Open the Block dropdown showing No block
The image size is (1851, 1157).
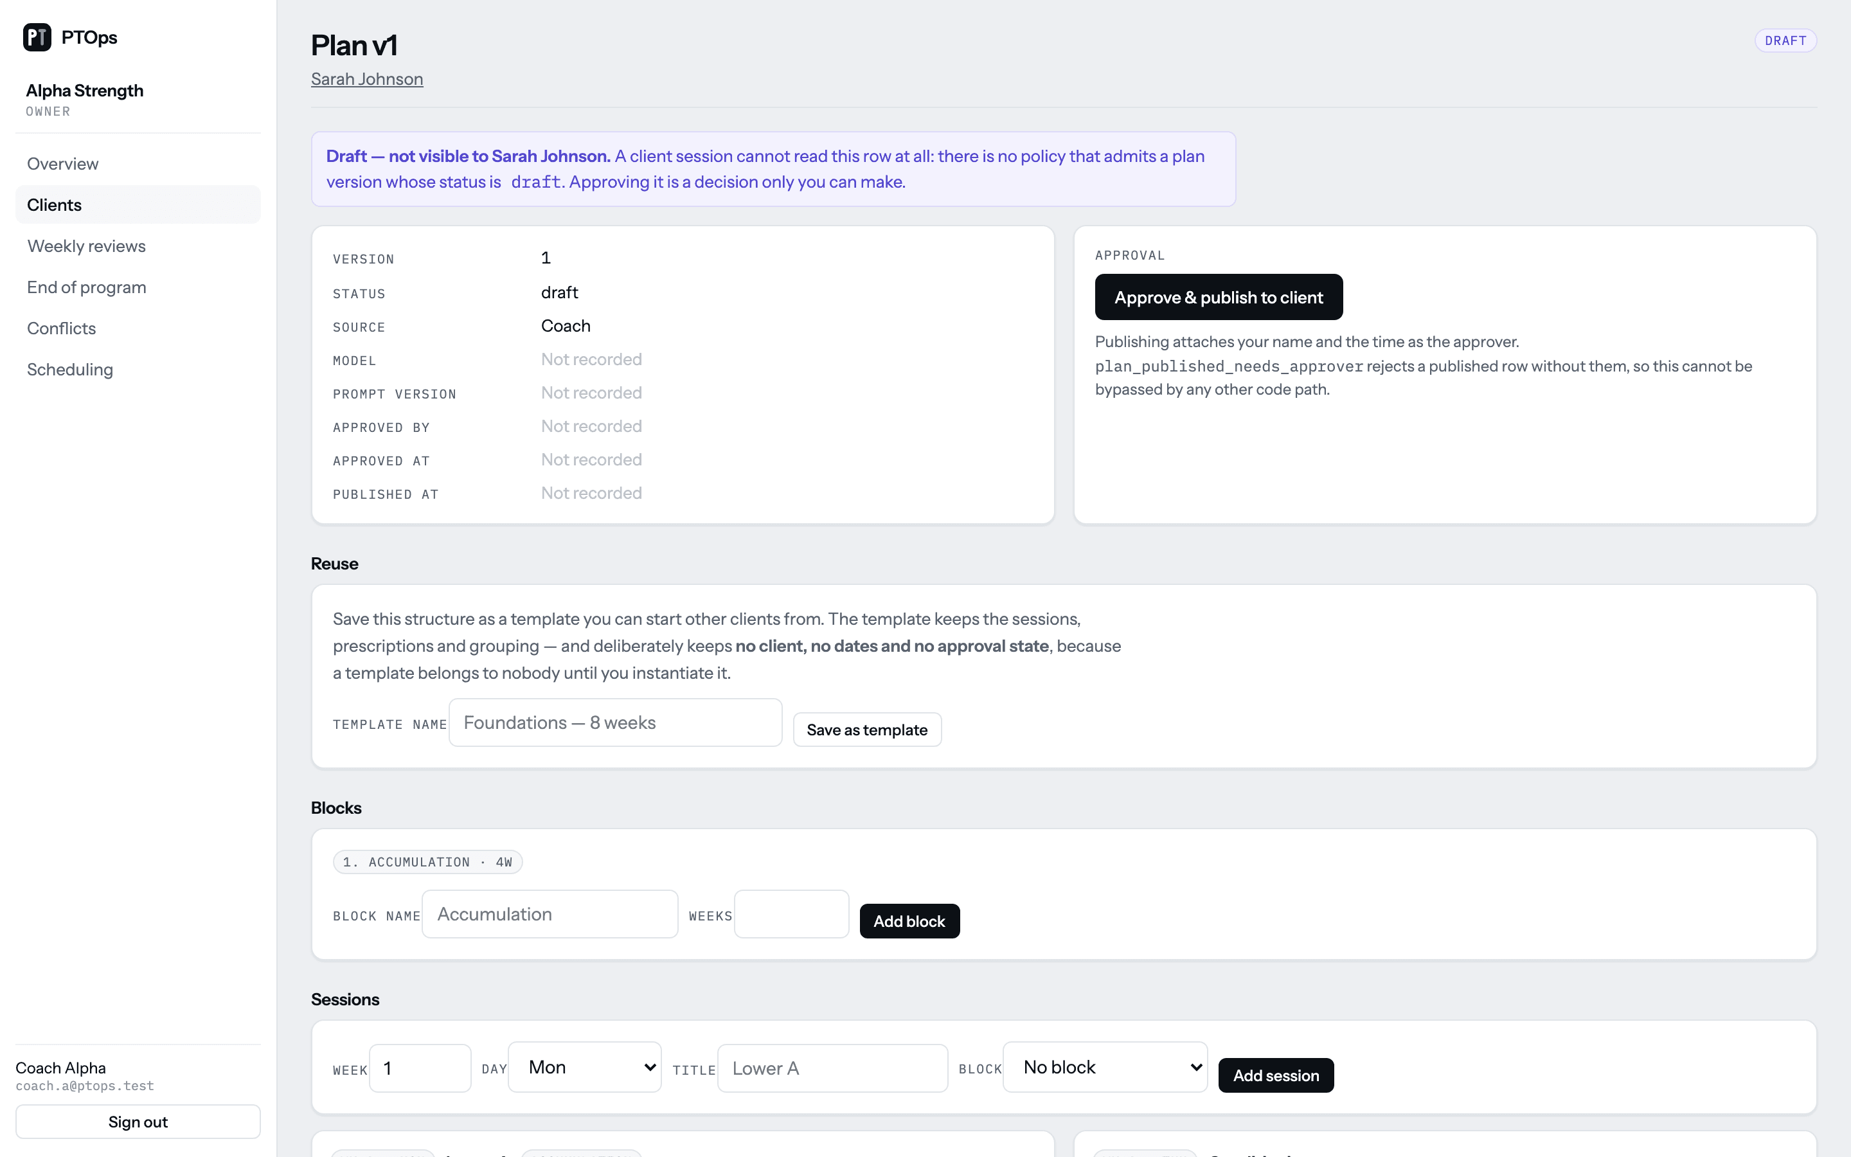pos(1105,1067)
